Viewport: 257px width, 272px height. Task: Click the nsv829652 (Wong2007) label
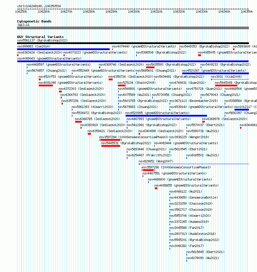pyautogui.click(x=156, y=161)
